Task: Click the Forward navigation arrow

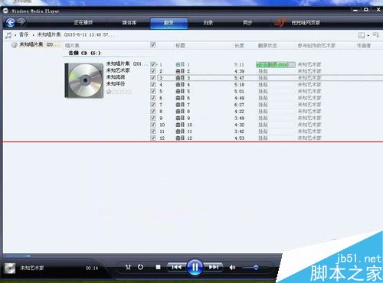Action: (22, 22)
